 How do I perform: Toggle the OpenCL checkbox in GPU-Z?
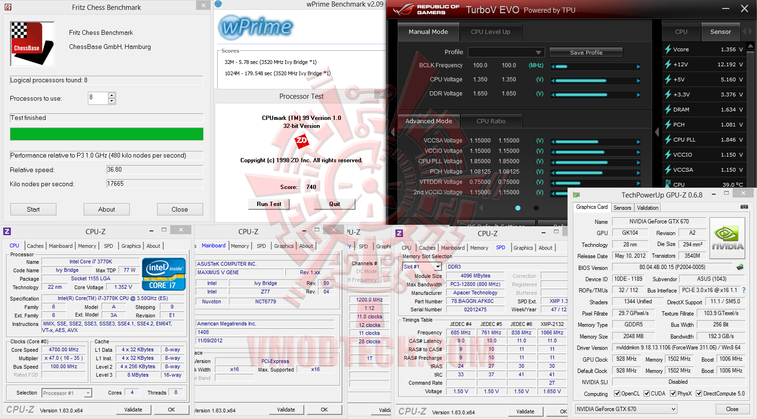[617, 394]
